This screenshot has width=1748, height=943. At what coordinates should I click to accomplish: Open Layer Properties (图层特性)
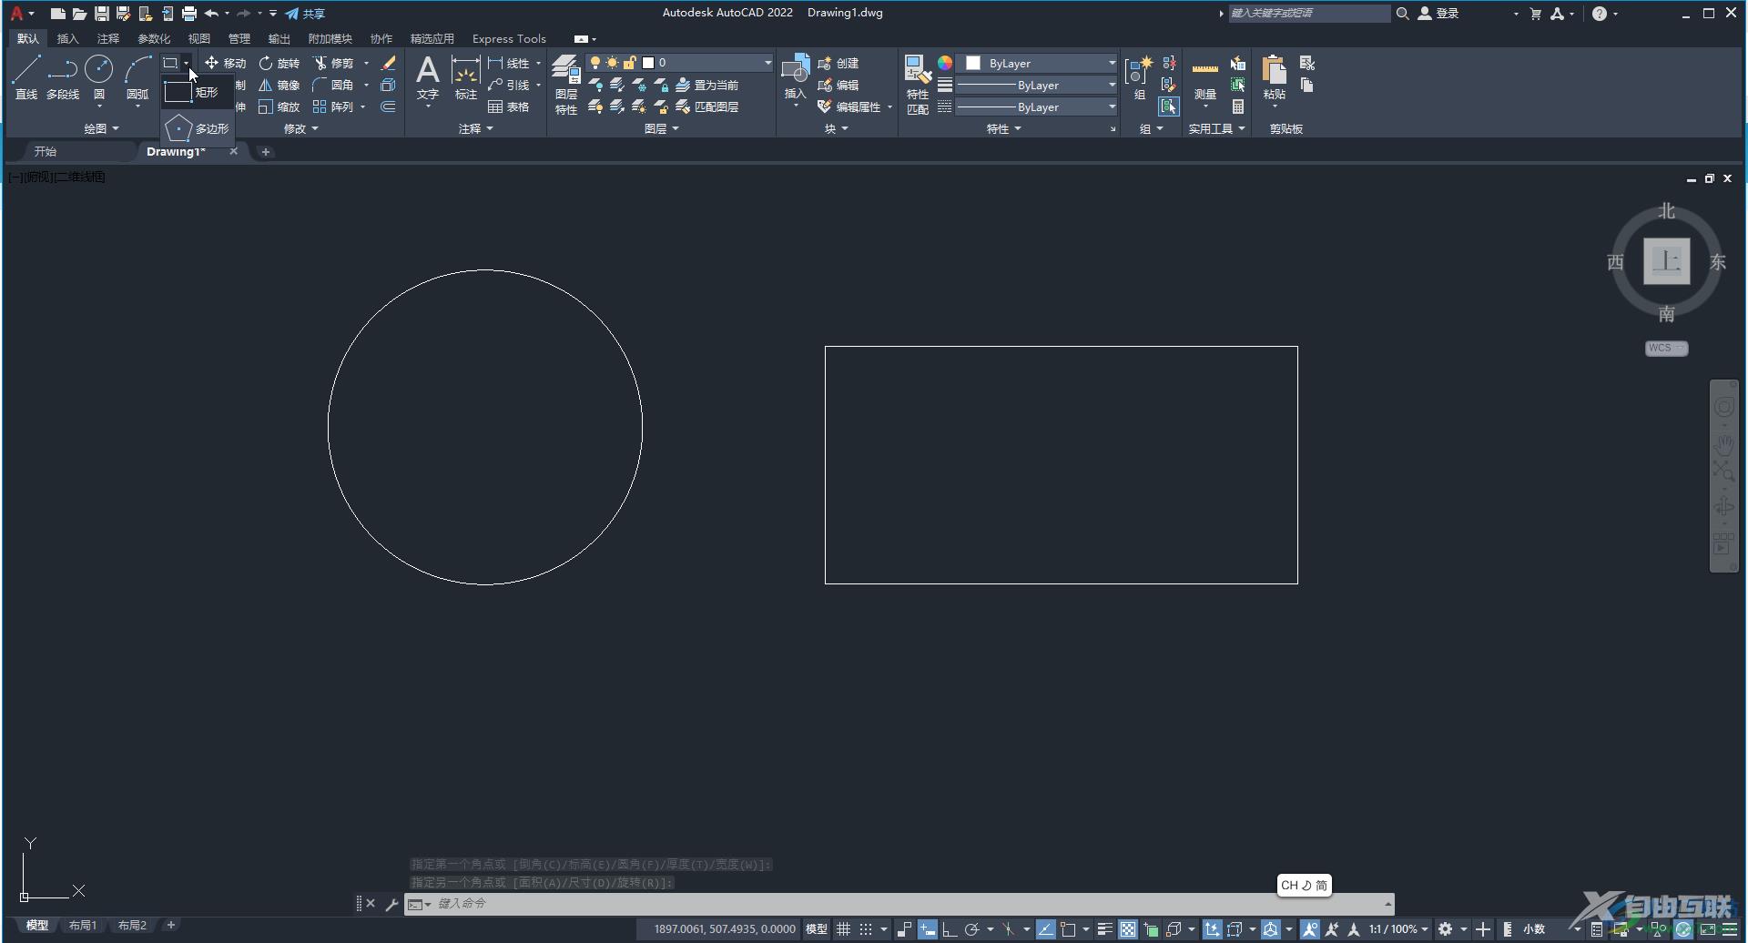tap(566, 84)
